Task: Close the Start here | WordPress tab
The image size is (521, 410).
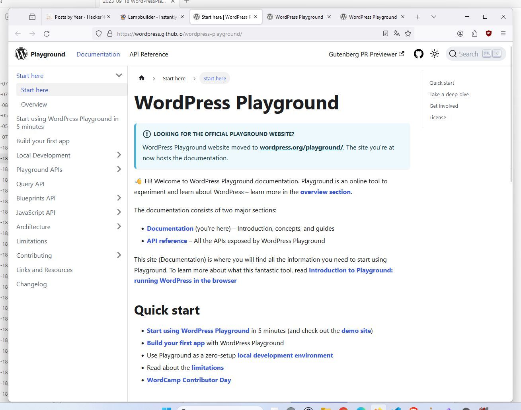Action: point(256,17)
